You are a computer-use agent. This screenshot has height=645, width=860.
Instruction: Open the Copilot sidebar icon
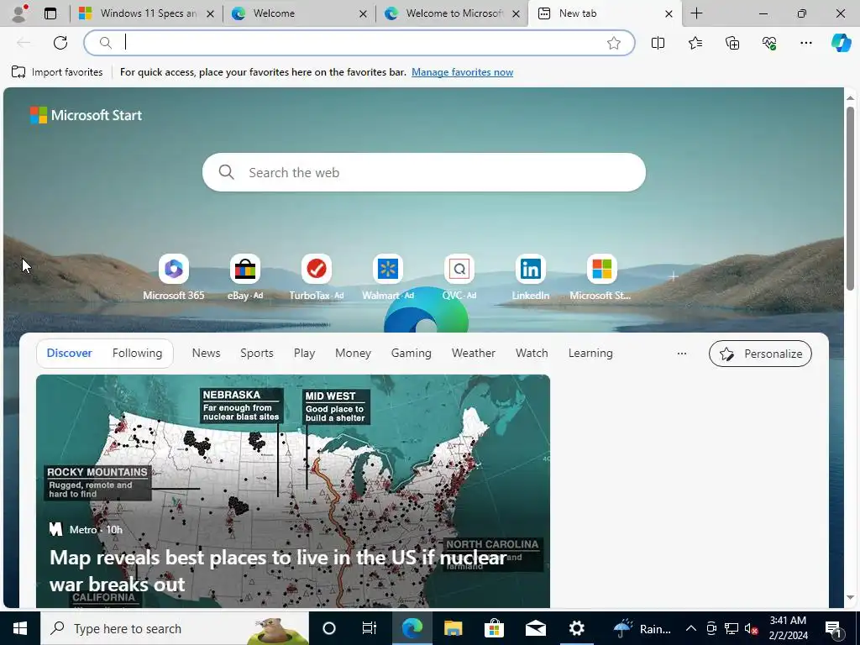coord(841,43)
